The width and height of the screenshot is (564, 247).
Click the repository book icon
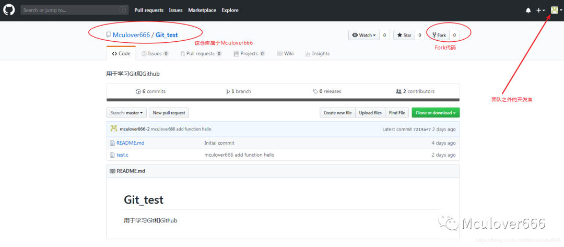(108, 35)
